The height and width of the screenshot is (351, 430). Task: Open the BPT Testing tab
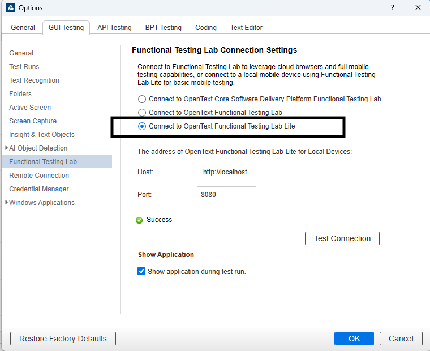(163, 28)
